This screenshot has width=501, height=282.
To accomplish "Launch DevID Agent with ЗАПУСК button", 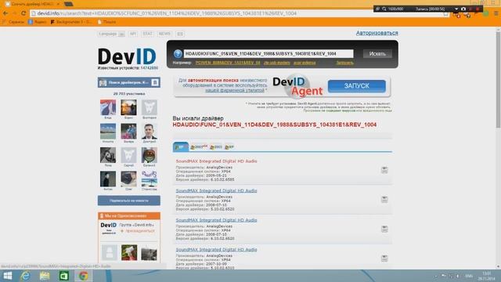I will tap(357, 85).
